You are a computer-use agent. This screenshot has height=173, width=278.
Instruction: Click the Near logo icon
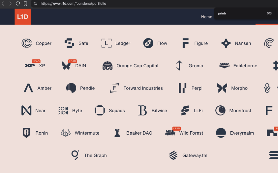(26, 111)
